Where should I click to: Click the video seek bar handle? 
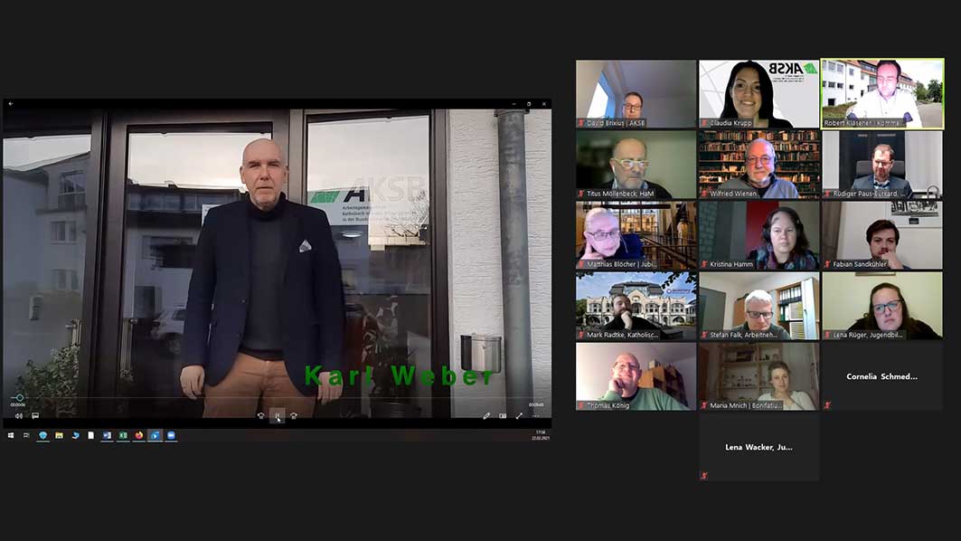click(20, 397)
